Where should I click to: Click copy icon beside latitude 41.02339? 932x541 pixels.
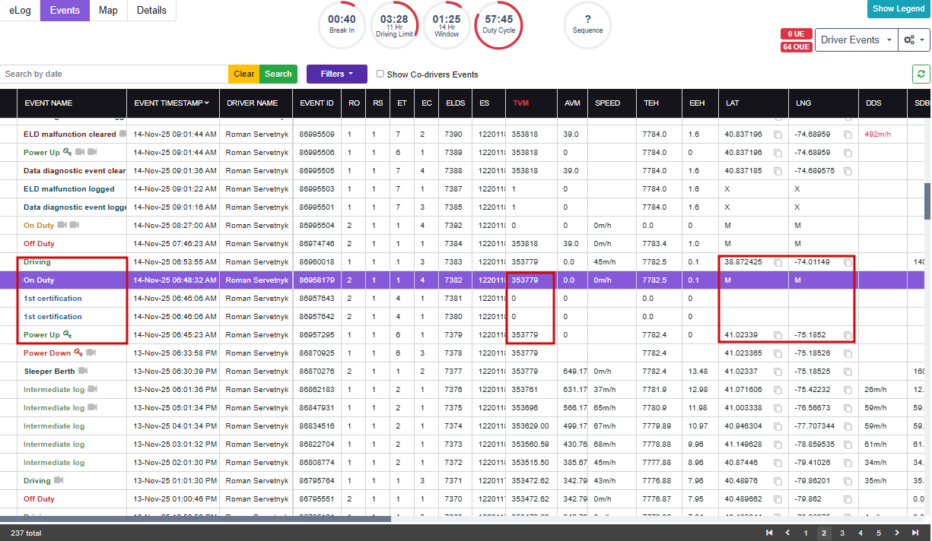click(778, 335)
